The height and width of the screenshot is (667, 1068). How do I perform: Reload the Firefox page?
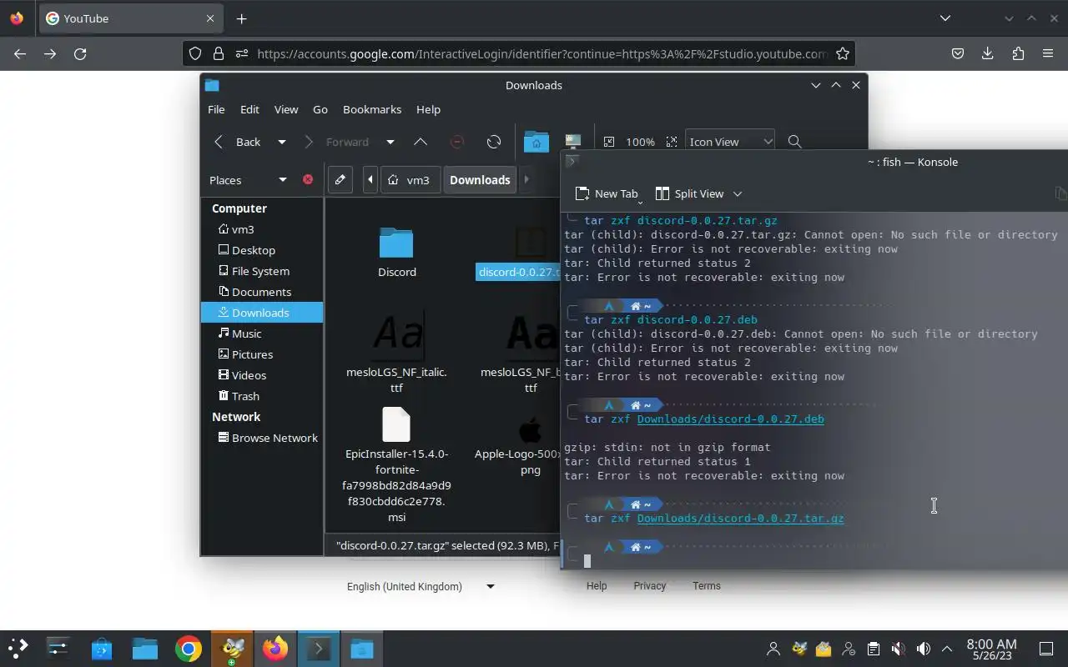tap(80, 53)
